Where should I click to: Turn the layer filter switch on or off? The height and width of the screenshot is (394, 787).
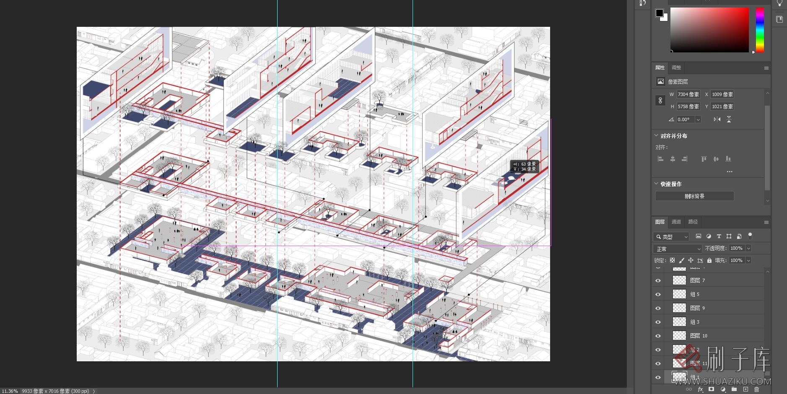pos(750,236)
